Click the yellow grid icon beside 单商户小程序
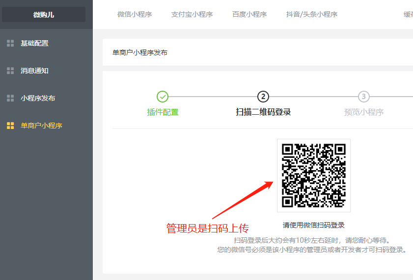Viewport: 413px width, 280px height. pyautogui.click(x=10, y=126)
